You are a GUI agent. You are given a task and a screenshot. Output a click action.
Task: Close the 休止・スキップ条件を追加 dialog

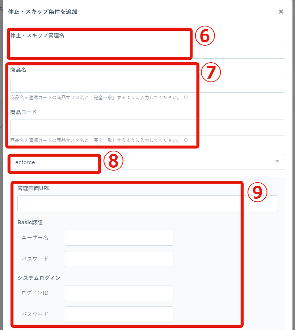pyautogui.click(x=281, y=12)
